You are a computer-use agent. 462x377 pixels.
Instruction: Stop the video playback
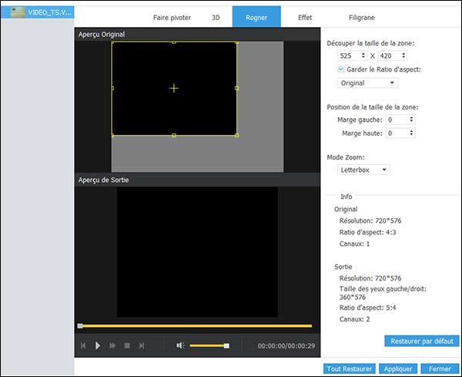pos(127,345)
